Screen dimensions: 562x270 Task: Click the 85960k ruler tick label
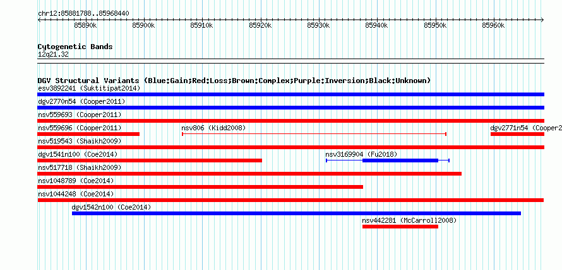pos(494,25)
